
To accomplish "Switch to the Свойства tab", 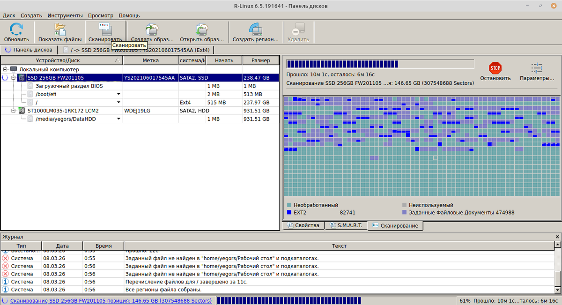I will (303, 225).
